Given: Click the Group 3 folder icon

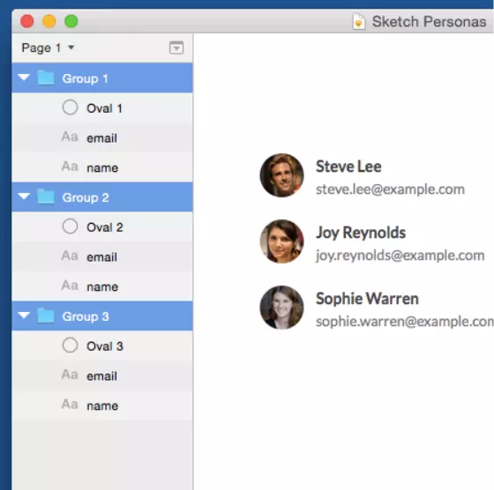Looking at the screenshot, I should point(46,316).
